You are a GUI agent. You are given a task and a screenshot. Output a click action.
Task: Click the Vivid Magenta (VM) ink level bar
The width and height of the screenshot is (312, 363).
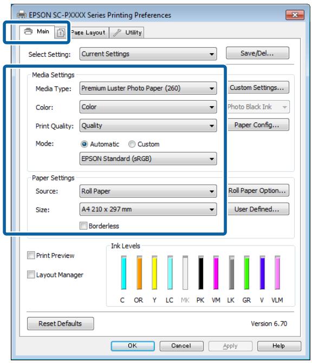216,273
